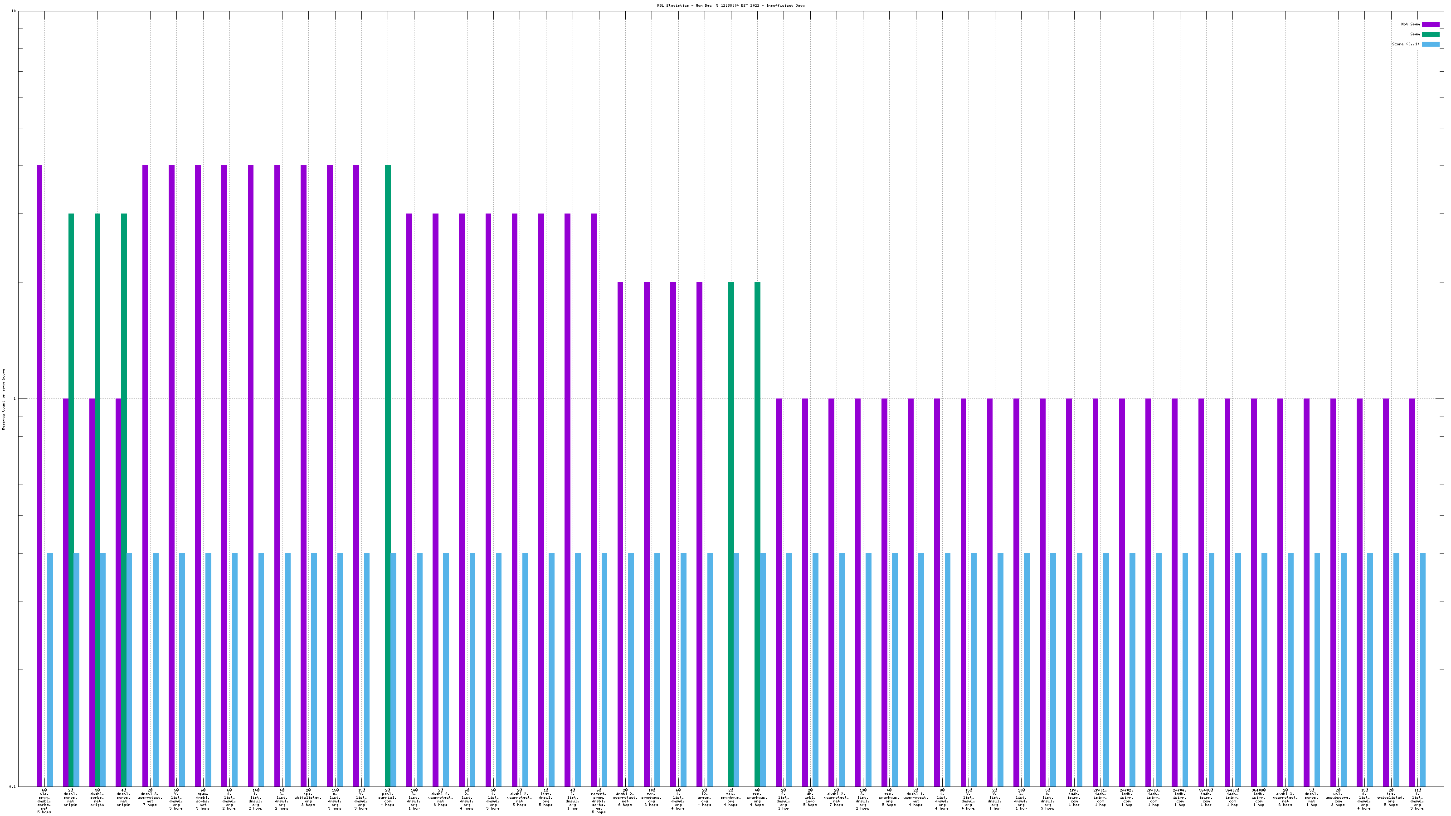
Task: Click the y-axis tick label 10
Action: click(13, 11)
